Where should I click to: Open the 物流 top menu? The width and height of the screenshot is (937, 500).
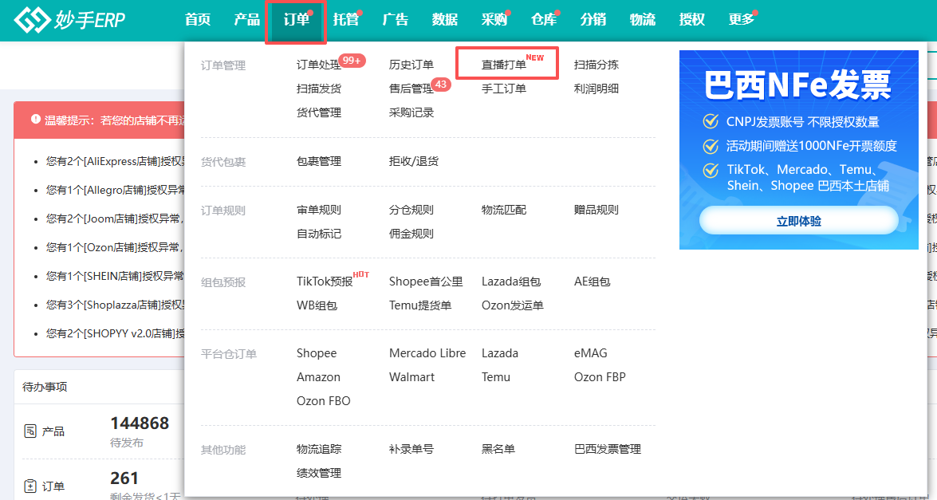point(643,20)
